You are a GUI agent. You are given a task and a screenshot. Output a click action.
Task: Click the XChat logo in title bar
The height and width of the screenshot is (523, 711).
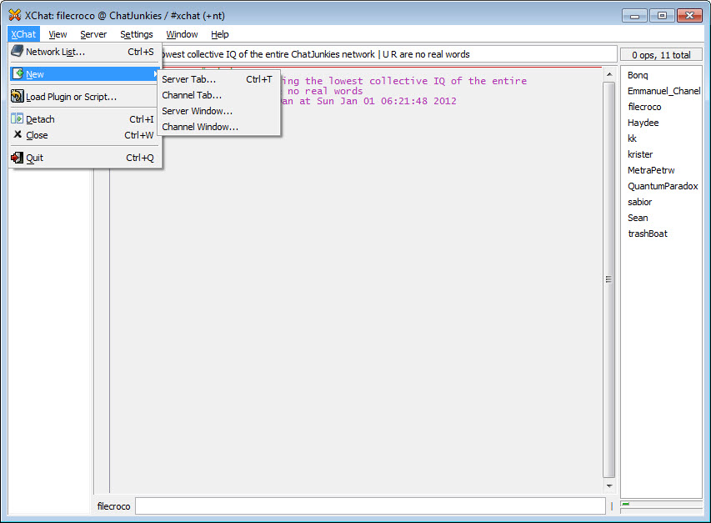[14, 15]
